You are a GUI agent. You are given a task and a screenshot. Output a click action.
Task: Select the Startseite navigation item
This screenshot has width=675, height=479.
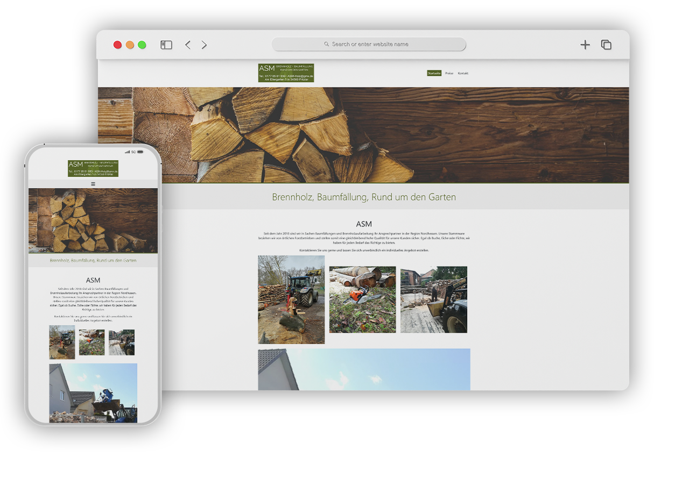(x=434, y=73)
